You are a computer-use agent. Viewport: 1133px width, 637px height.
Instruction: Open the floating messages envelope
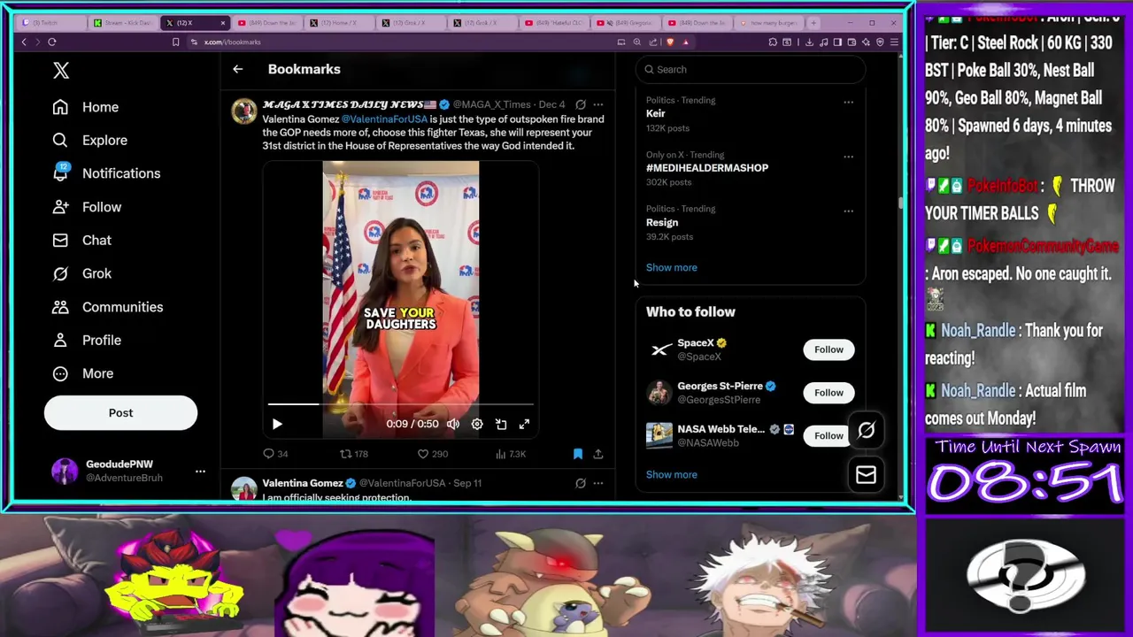[x=866, y=475]
